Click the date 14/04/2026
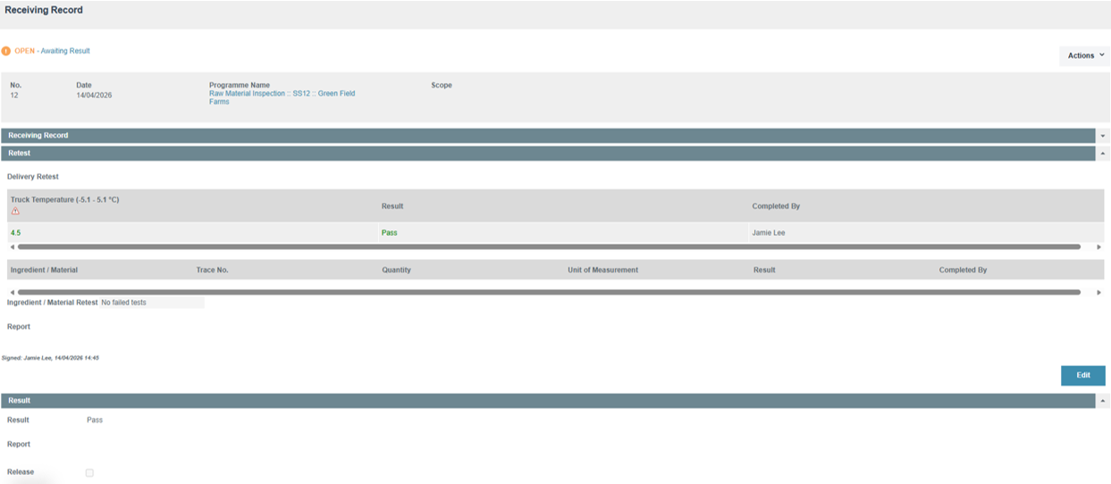The height and width of the screenshot is (484, 1111). coord(94,95)
